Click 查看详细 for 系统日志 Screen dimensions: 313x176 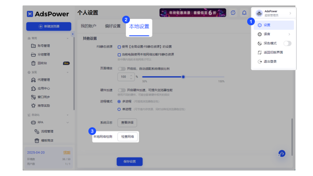(127, 122)
